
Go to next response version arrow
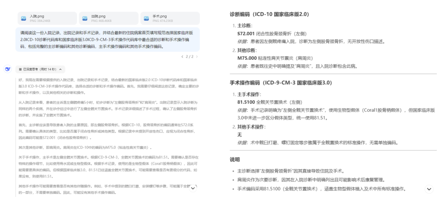(x=197, y=57)
